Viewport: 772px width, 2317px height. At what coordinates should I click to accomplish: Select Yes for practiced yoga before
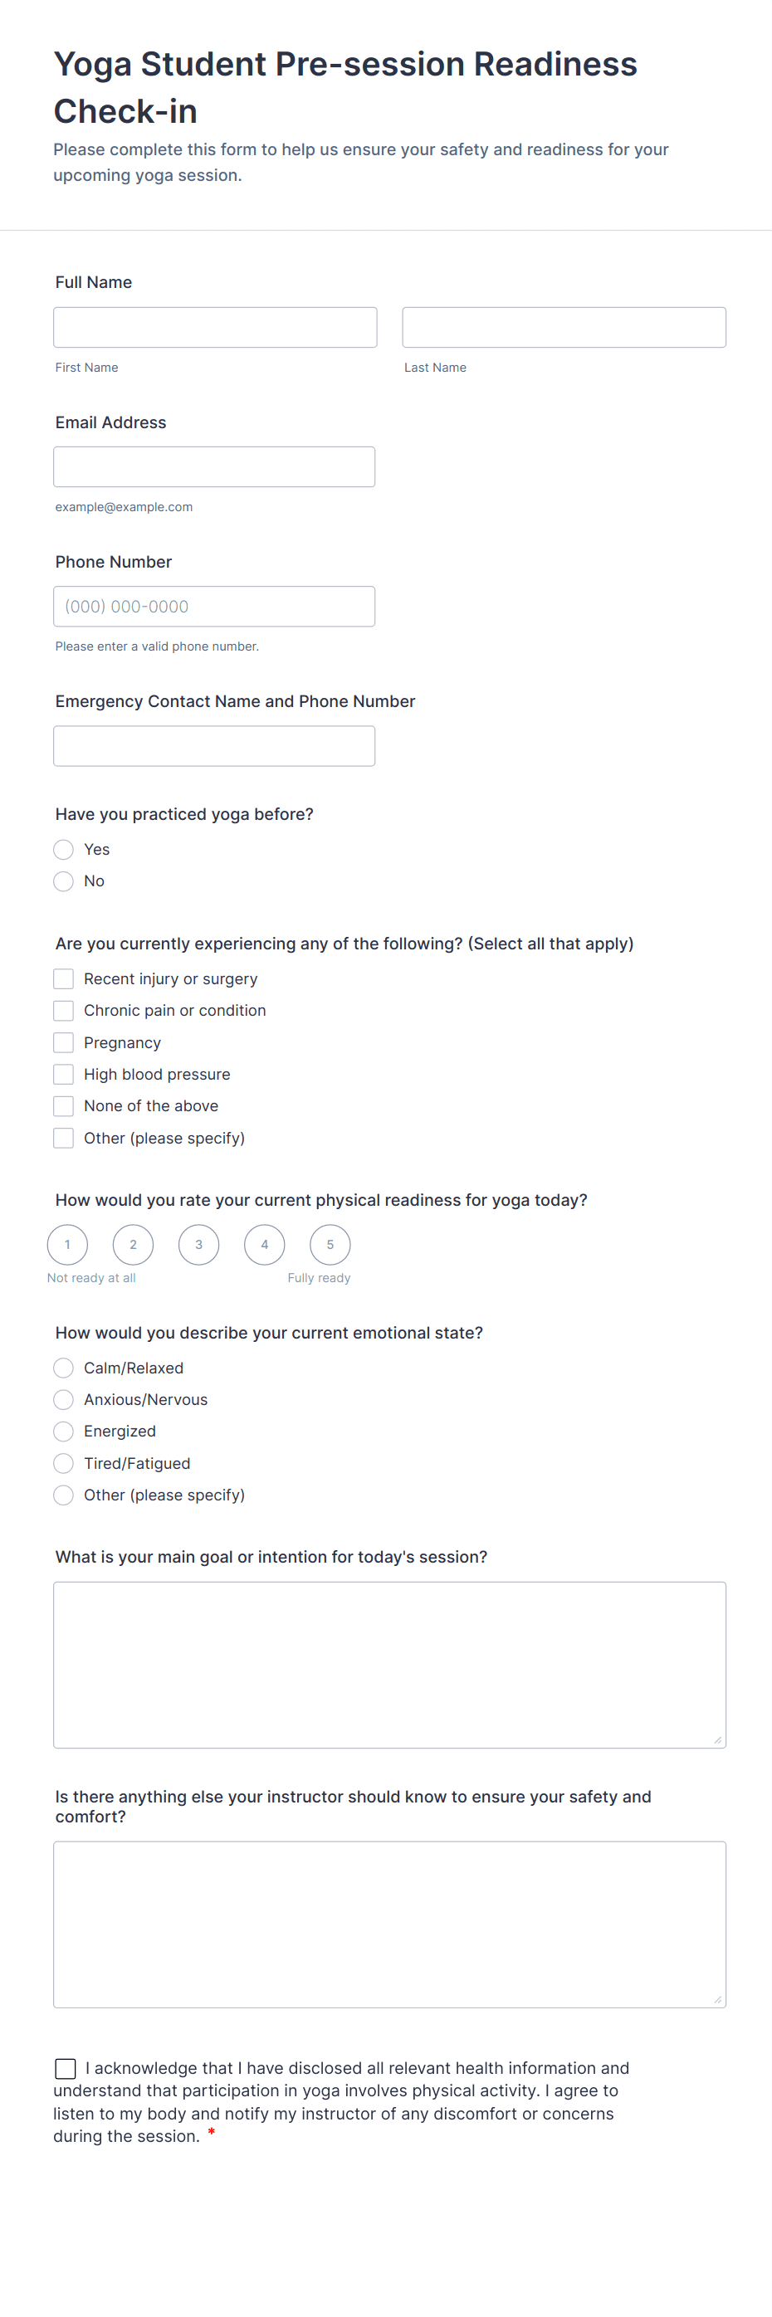(63, 849)
